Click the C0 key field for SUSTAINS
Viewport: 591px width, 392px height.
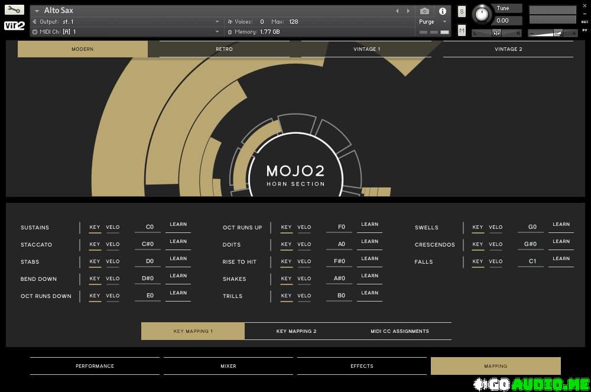148,227
